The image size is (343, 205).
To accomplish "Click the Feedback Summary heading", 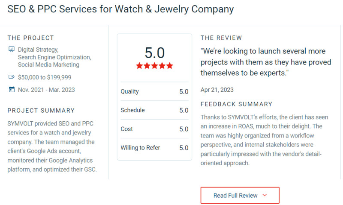I will pyautogui.click(x=236, y=104).
